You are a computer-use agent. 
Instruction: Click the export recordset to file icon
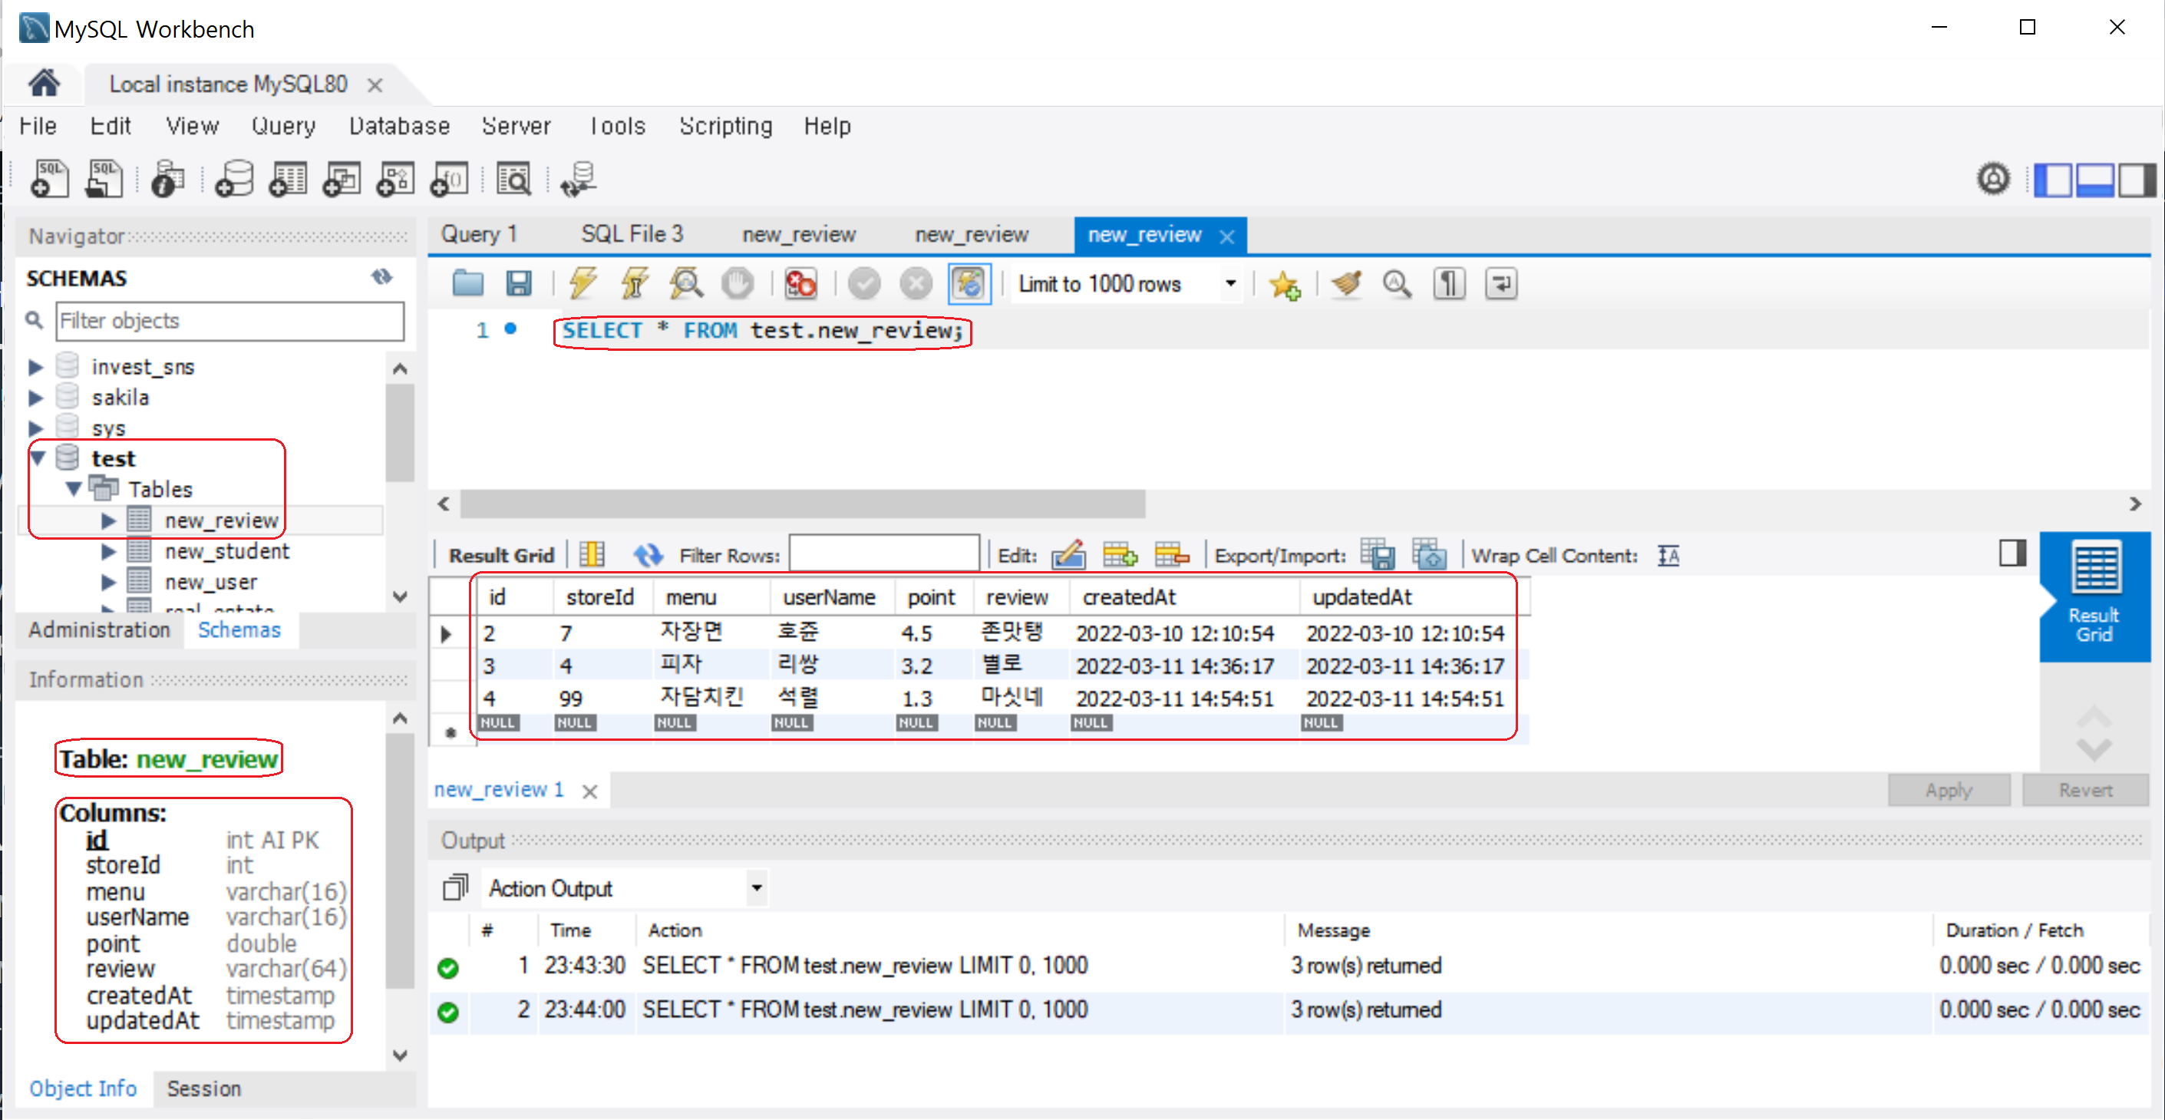tap(1377, 555)
